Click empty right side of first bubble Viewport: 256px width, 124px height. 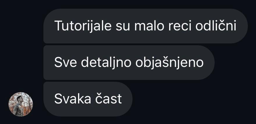pyautogui.click(x=242, y=26)
